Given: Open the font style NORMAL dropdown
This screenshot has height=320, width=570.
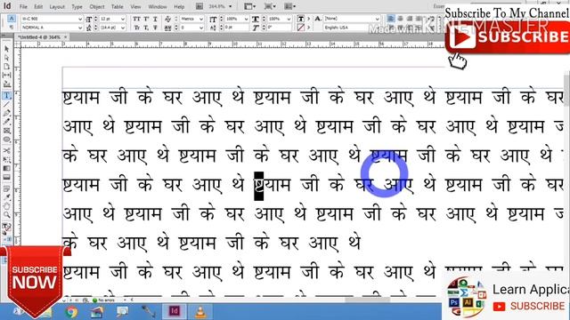Looking at the screenshot, I should click(79, 28).
